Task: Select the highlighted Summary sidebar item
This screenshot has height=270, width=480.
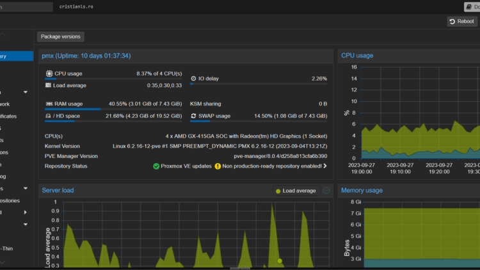Action: click(x=17, y=56)
